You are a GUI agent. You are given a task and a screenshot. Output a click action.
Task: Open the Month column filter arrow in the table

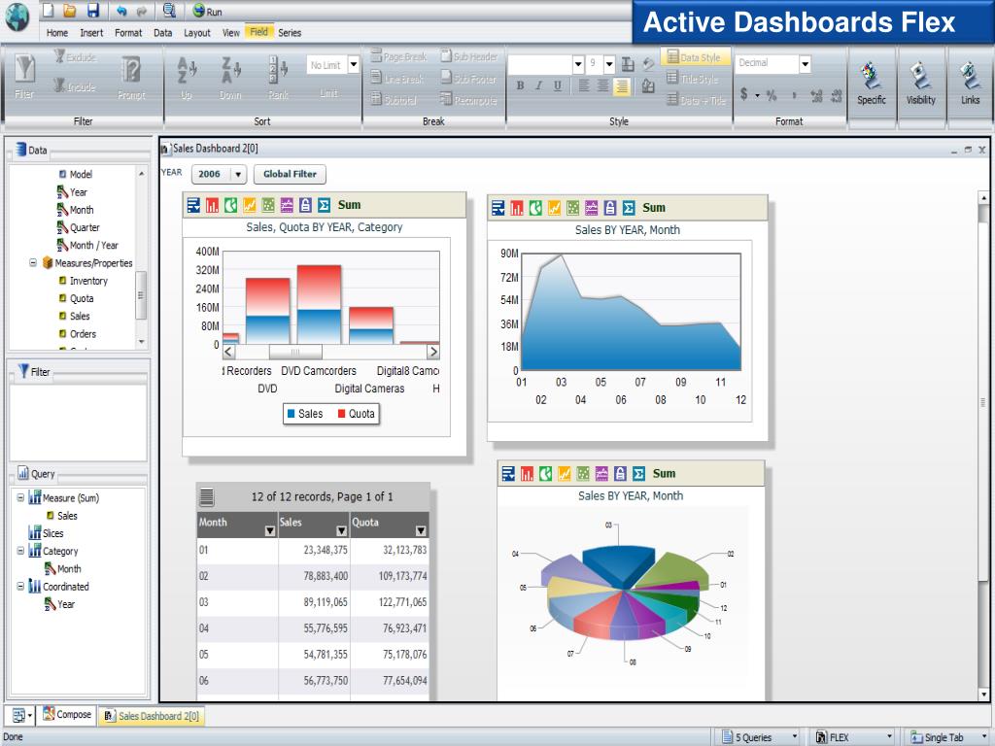pos(269,531)
